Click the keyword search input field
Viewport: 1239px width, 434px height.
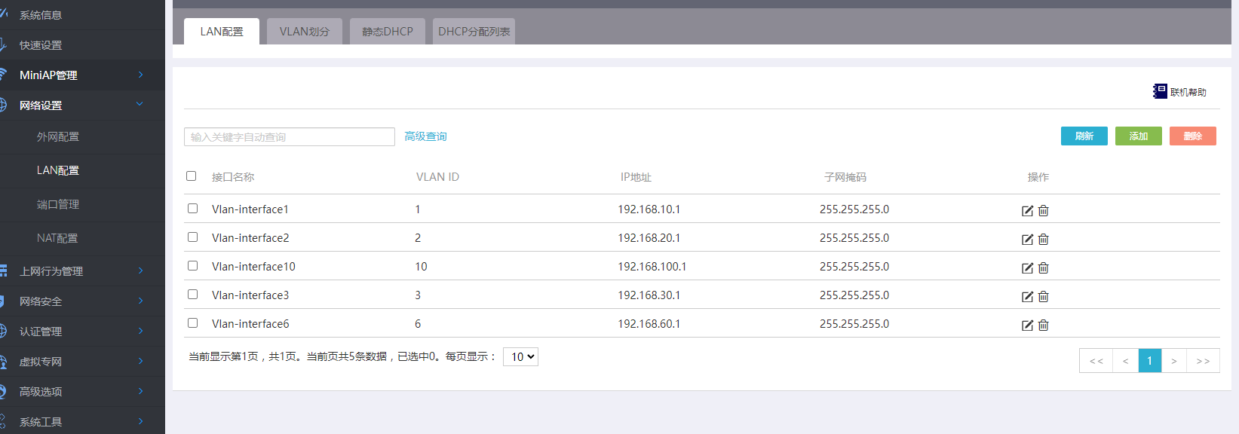(289, 137)
